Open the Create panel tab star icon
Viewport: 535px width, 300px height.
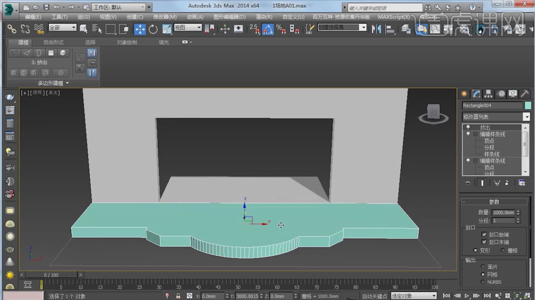point(464,94)
